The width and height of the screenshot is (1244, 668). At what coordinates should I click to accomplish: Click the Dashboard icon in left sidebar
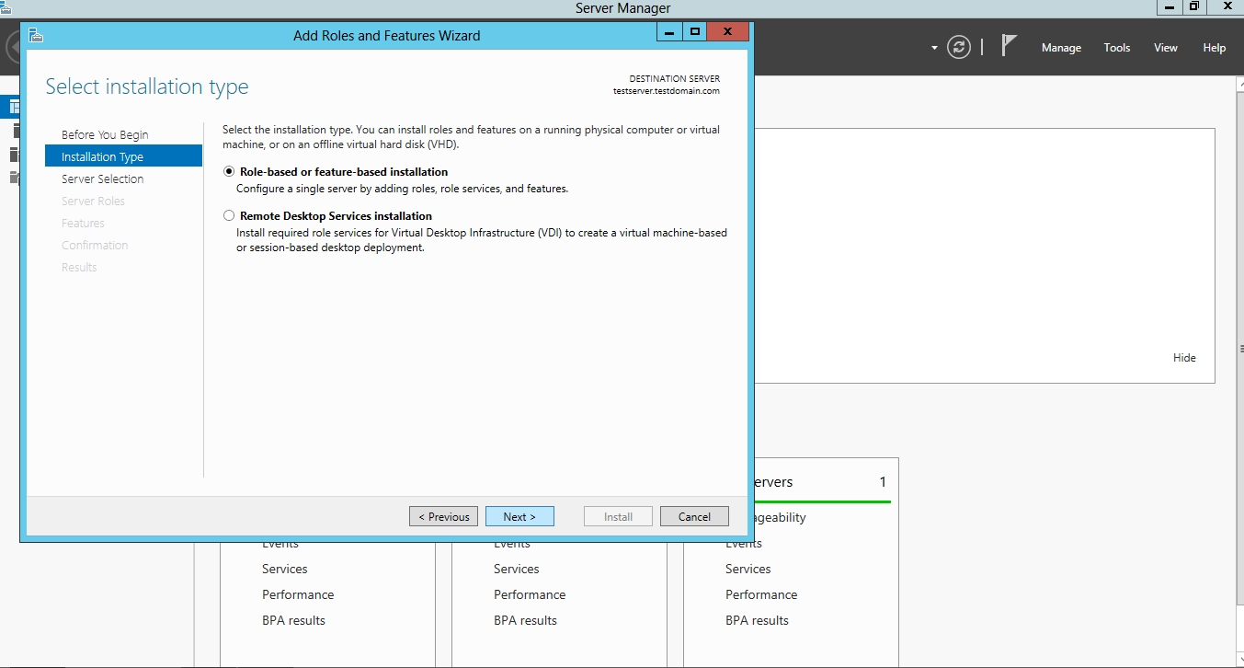click(13, 107)
